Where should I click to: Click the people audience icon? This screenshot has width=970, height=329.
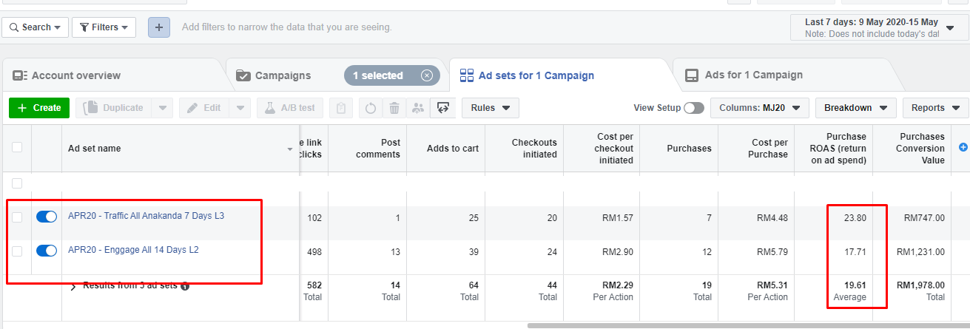pyautogui.click(x=418, y=108)
